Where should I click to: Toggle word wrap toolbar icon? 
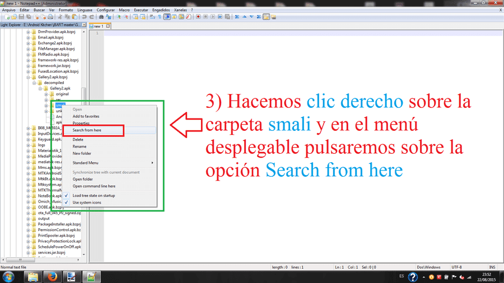[x=152, y=17]
